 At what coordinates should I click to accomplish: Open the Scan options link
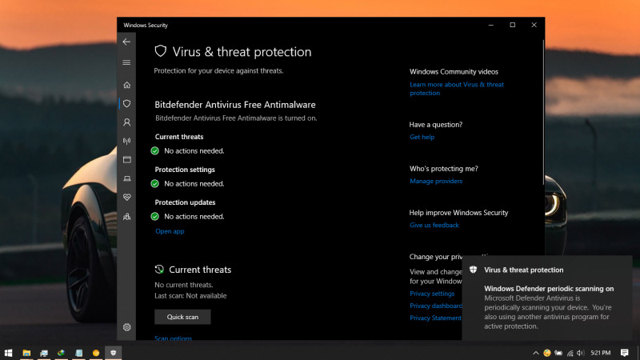173,338
